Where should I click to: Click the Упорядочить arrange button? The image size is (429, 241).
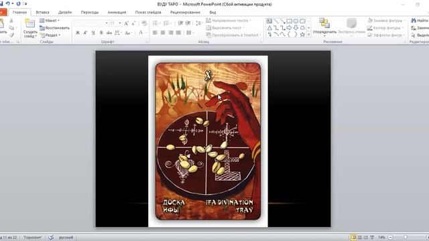[324, 27]
